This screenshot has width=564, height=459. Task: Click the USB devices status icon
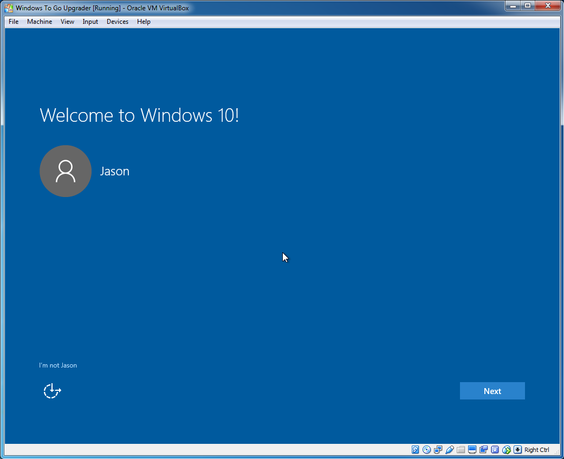pos(449,450)
